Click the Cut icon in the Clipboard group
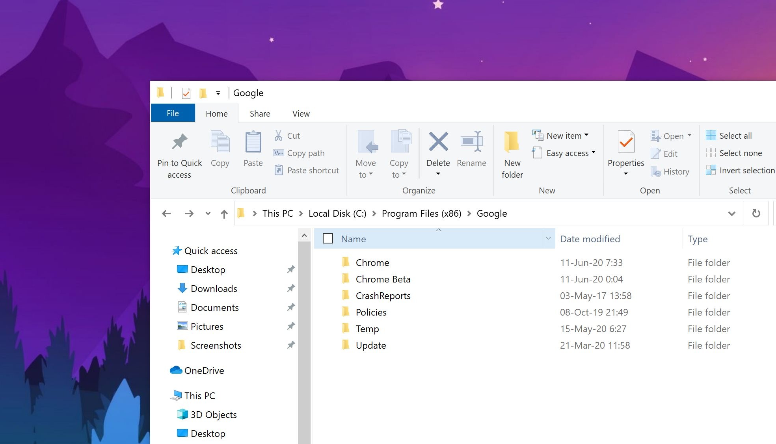Viewport: 776px width, 444px height. point(278,135)
